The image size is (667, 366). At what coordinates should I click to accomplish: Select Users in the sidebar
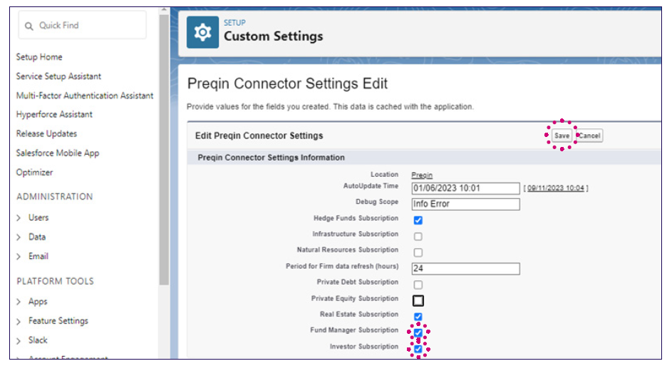[38, 218]
